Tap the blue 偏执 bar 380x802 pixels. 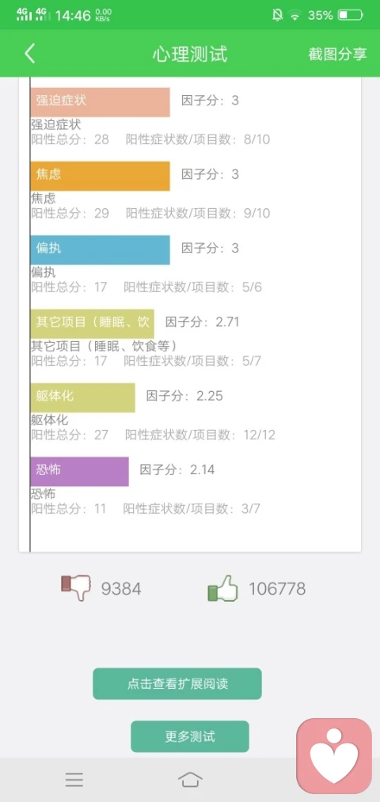point(100,249)
